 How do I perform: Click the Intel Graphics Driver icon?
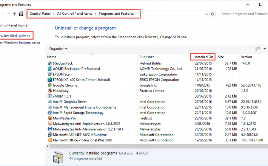[x=50, y=102]
